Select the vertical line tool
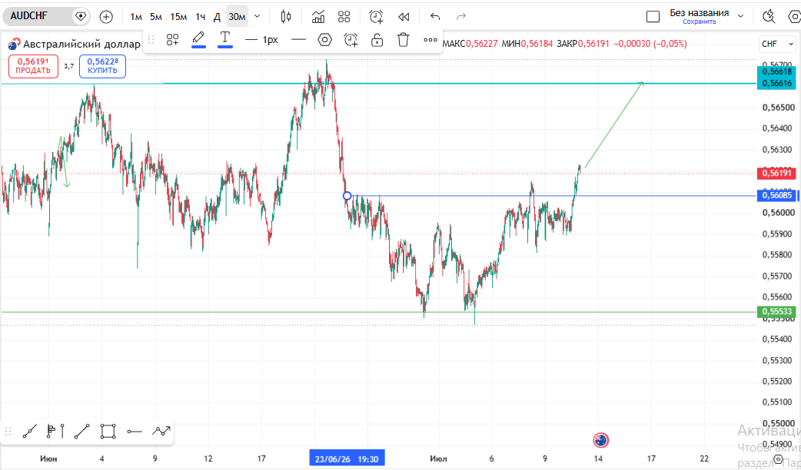 [x=62, y=432]
